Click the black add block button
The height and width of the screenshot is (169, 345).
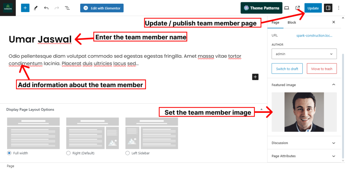pyautogui.click(x=255, y=77)
